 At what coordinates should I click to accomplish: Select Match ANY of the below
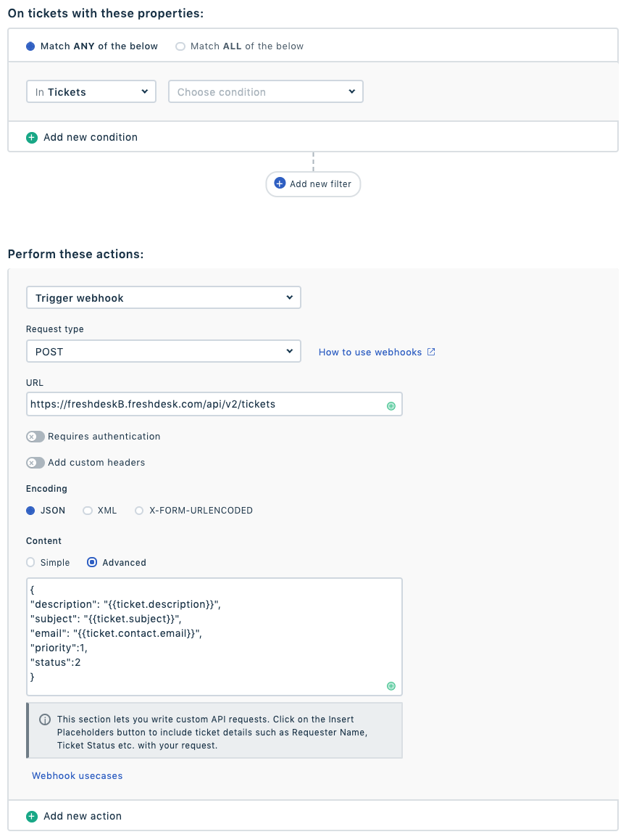click(x=30, y=46)
